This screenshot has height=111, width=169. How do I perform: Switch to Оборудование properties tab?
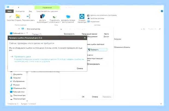tap(92, 37)
